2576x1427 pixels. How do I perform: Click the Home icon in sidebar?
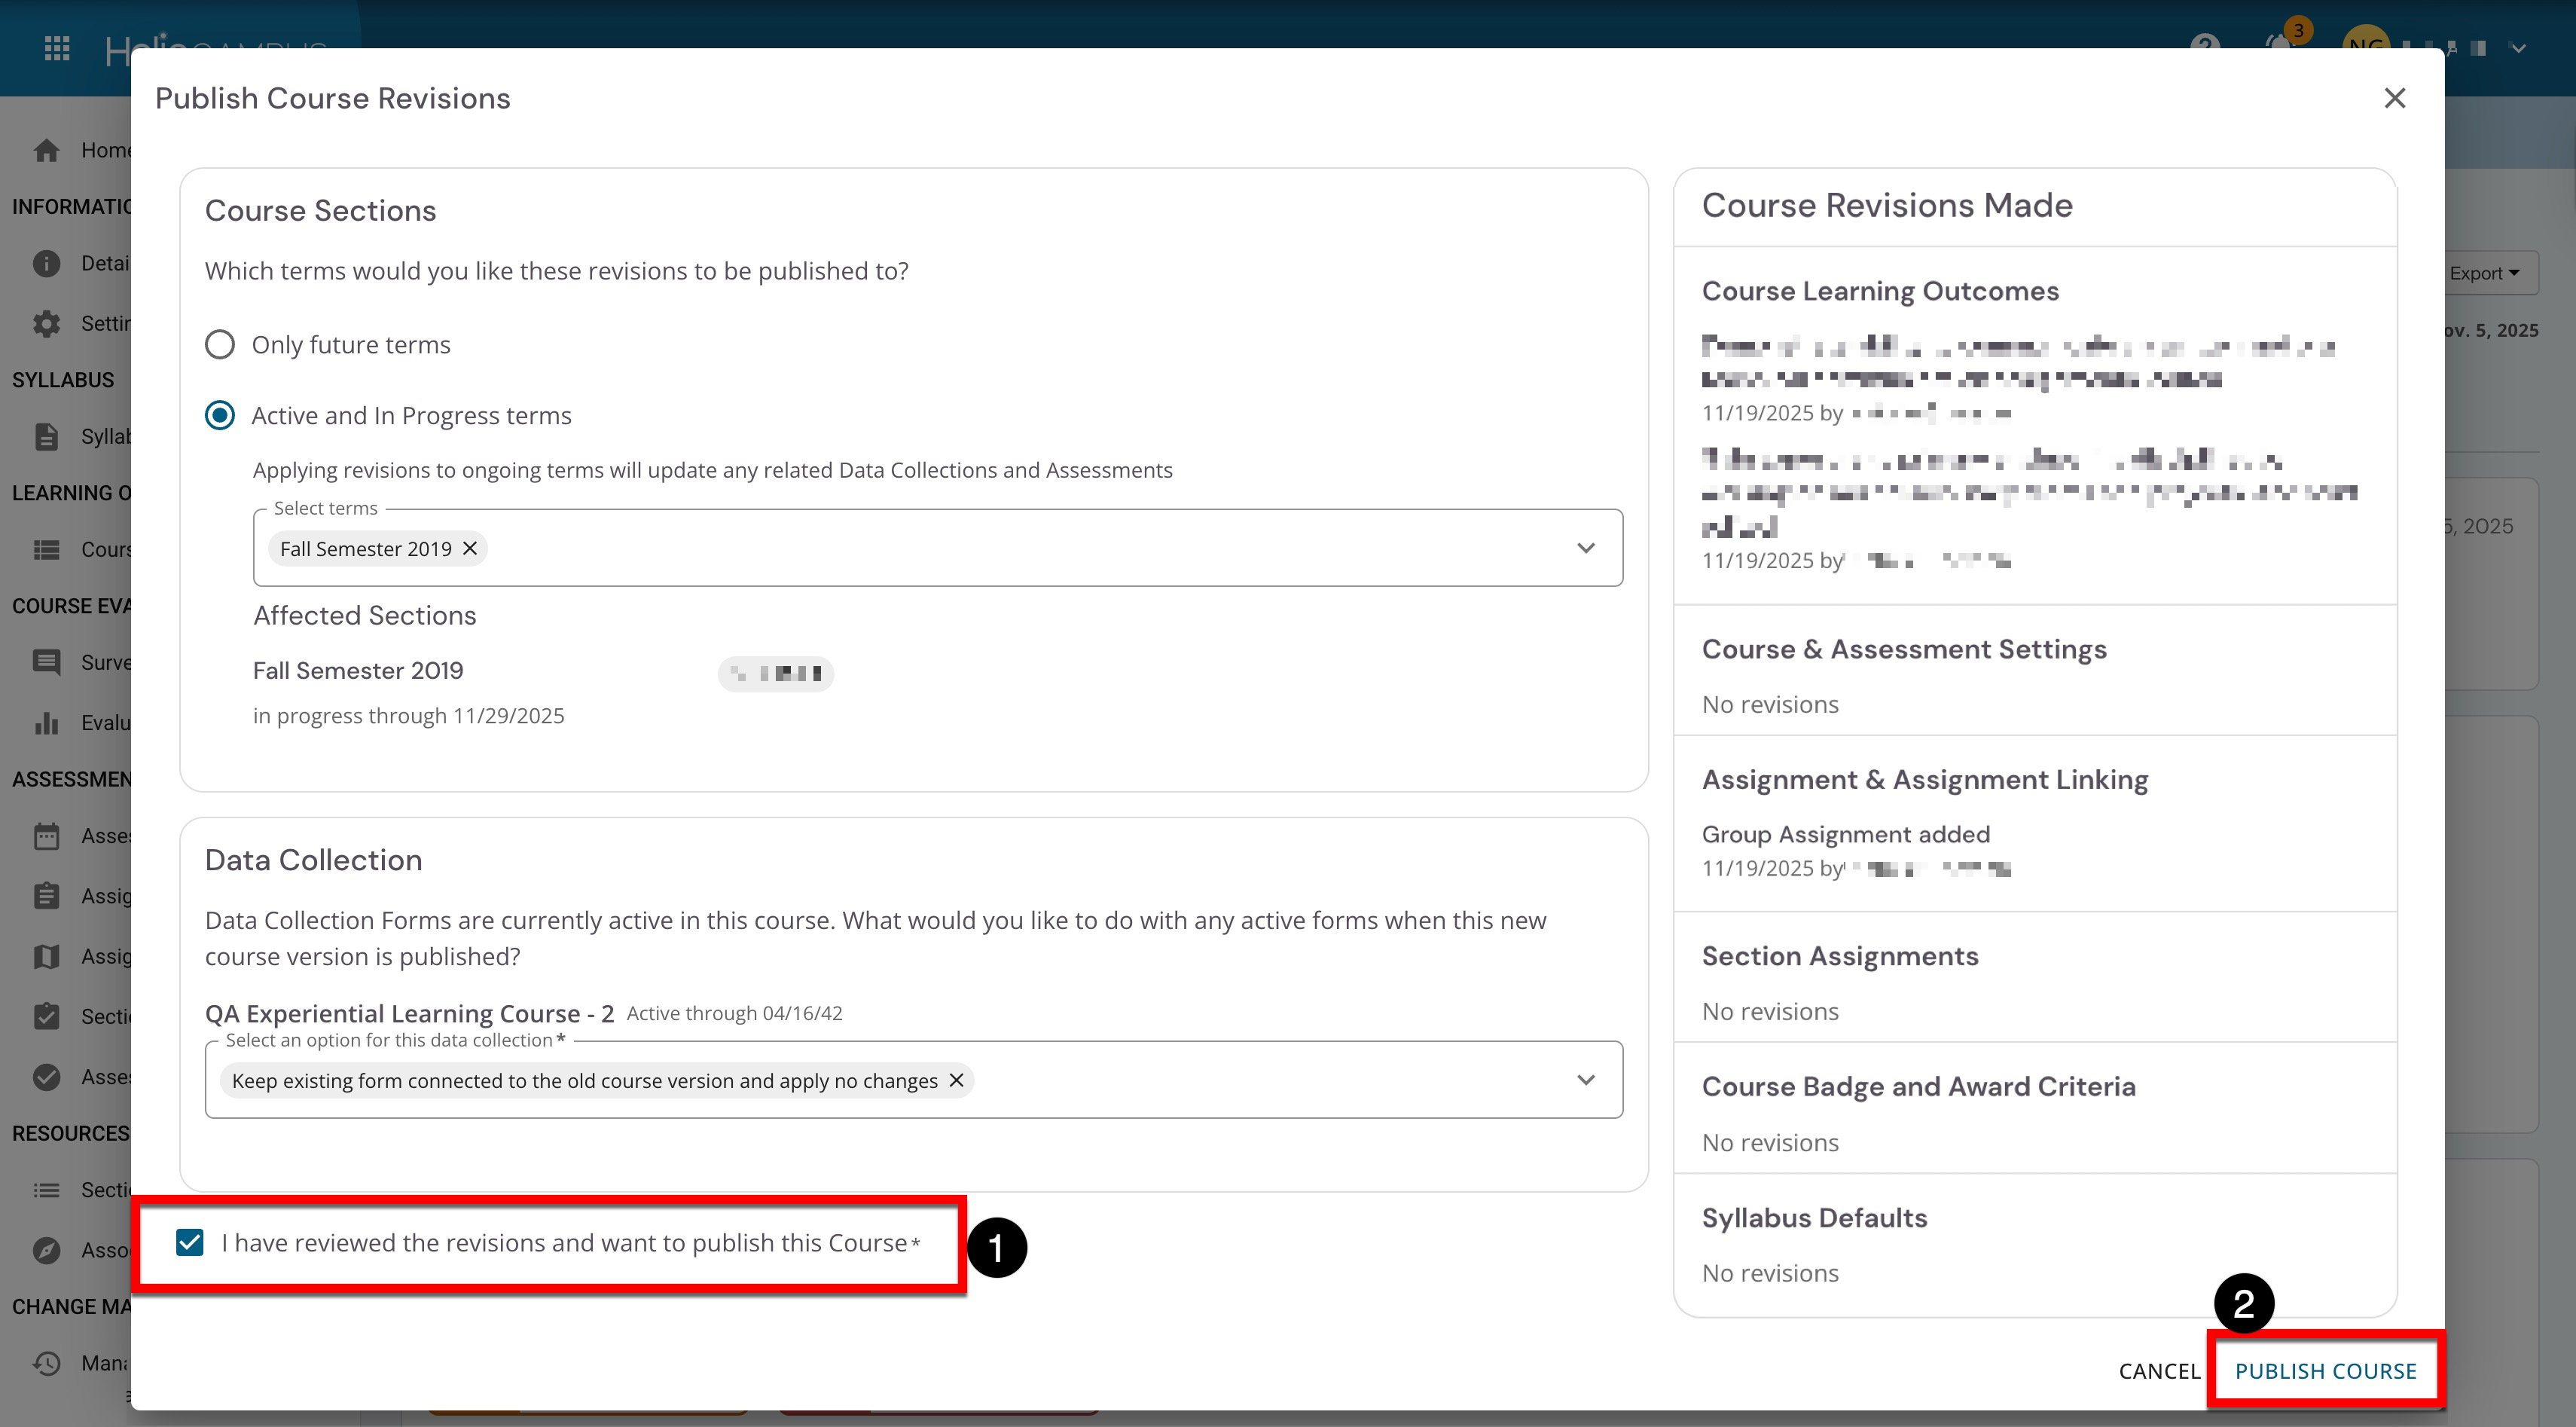[x=46, y=150]
